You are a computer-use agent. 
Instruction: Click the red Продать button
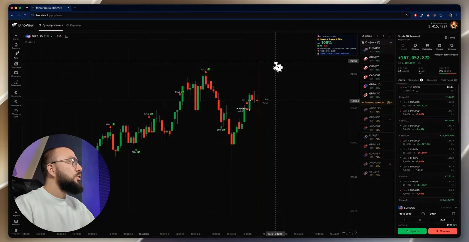pos(443,231)
